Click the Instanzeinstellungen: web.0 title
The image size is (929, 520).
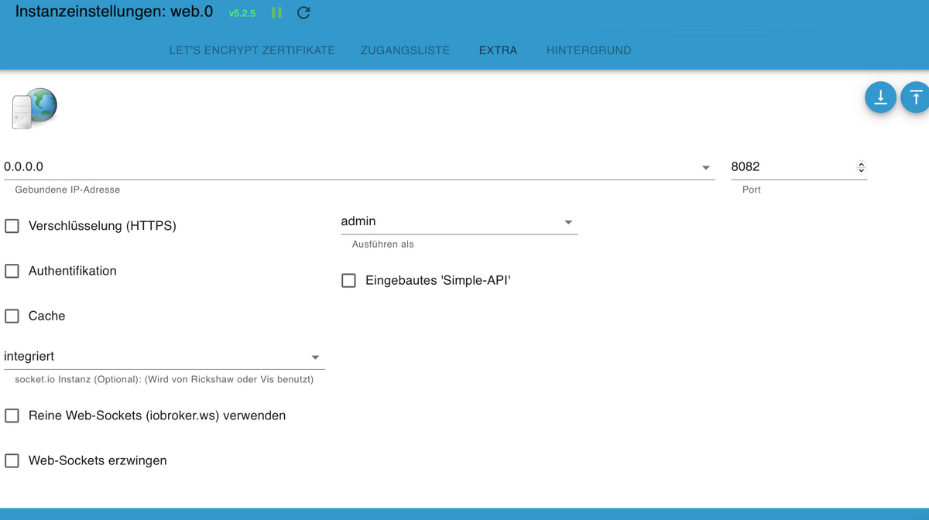[x=114, y=12]
